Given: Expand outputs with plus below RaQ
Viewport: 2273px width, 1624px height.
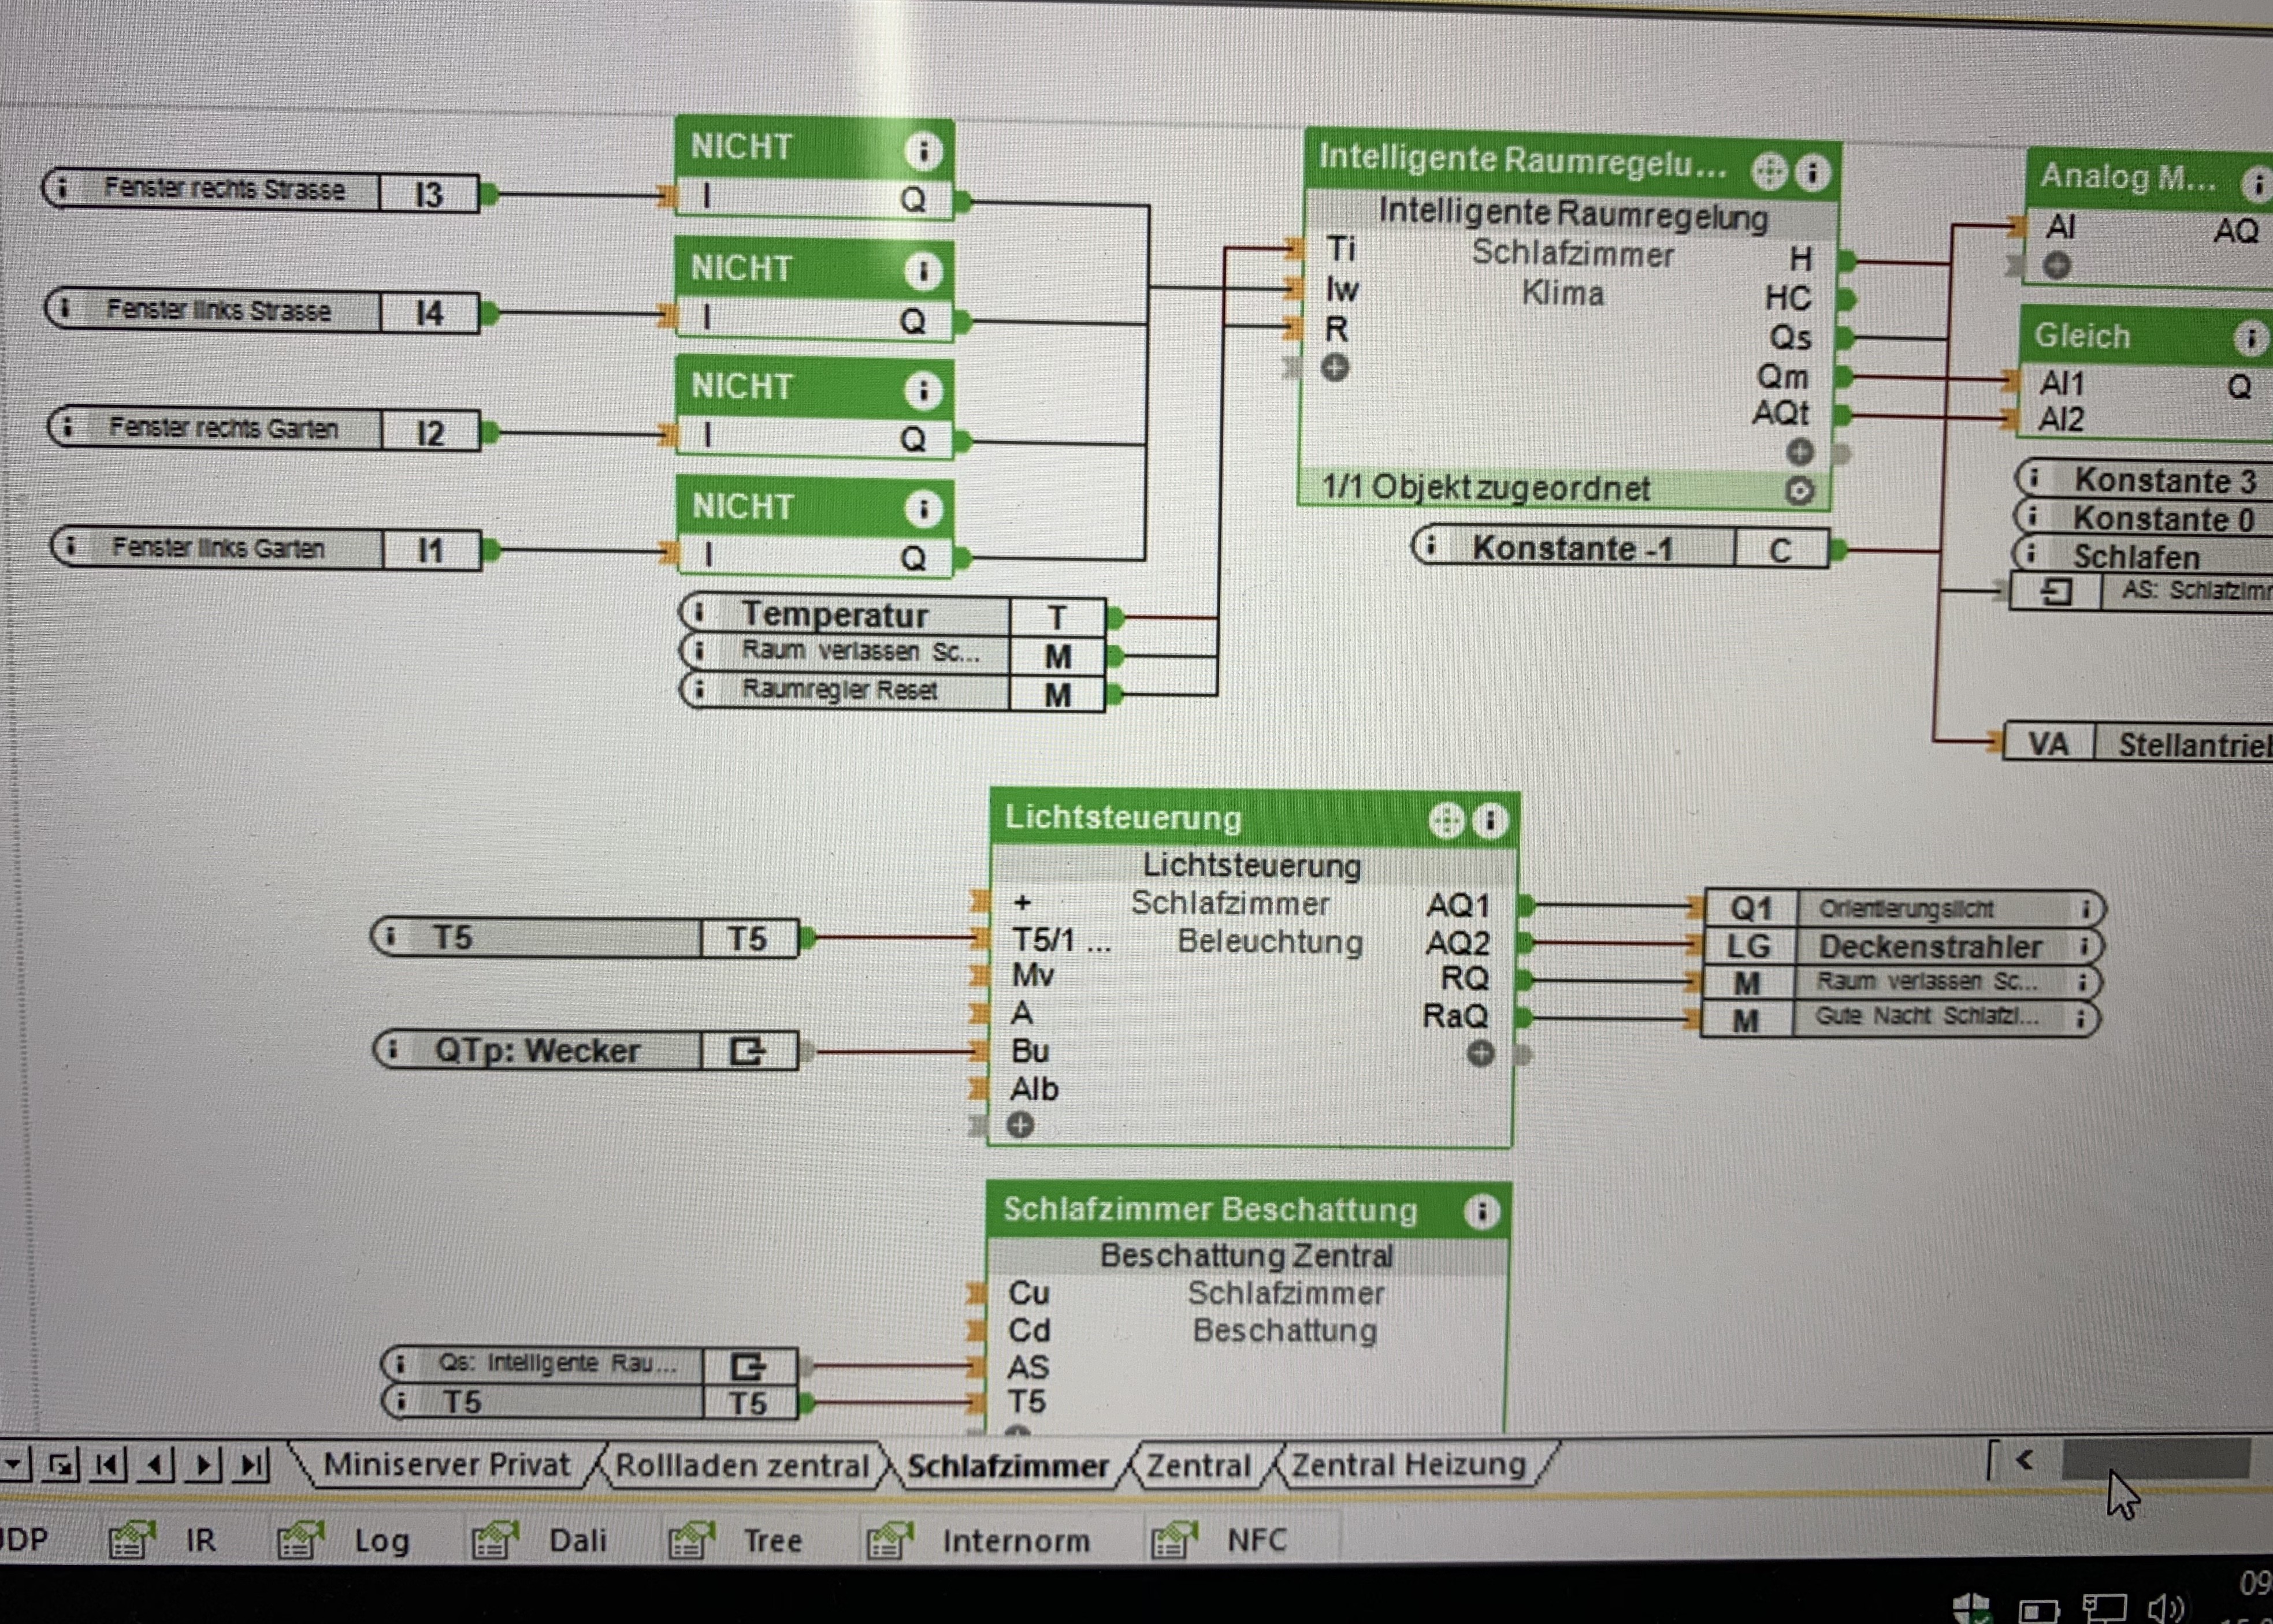Looking at the screenshot, I should coord(1481,1053).
